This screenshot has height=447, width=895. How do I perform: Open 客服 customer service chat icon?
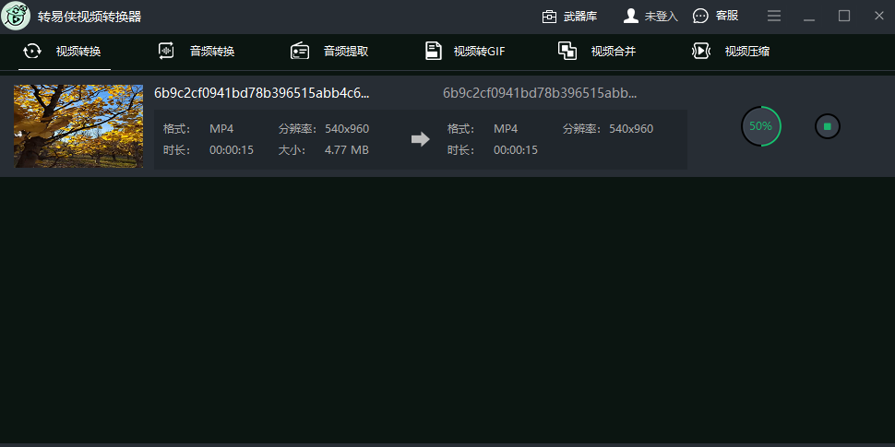click(700, 17)
